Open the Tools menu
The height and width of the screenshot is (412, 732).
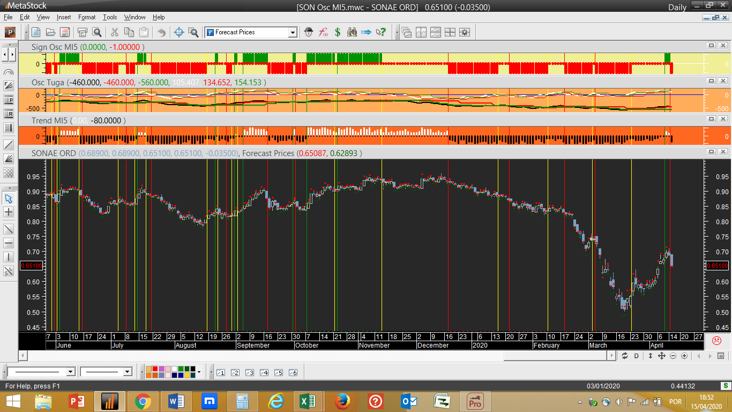tap(110, 17)
